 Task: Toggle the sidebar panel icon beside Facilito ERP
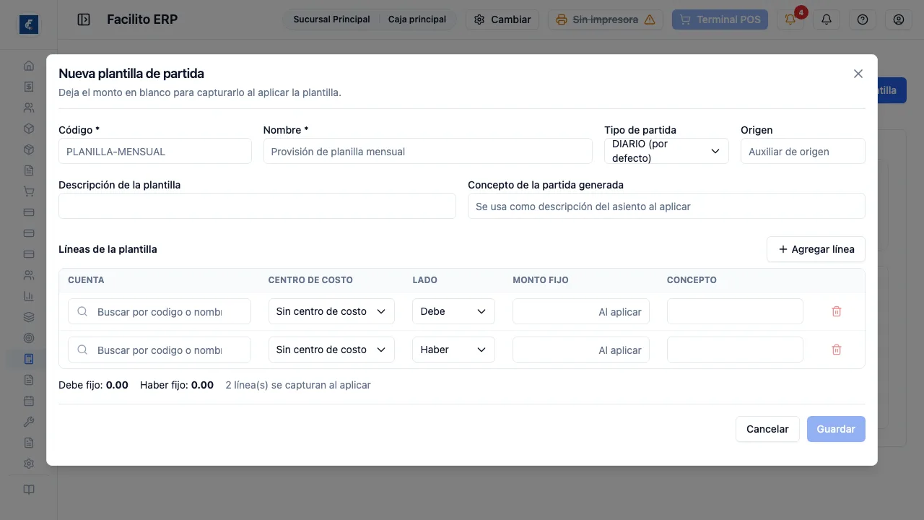84,19
